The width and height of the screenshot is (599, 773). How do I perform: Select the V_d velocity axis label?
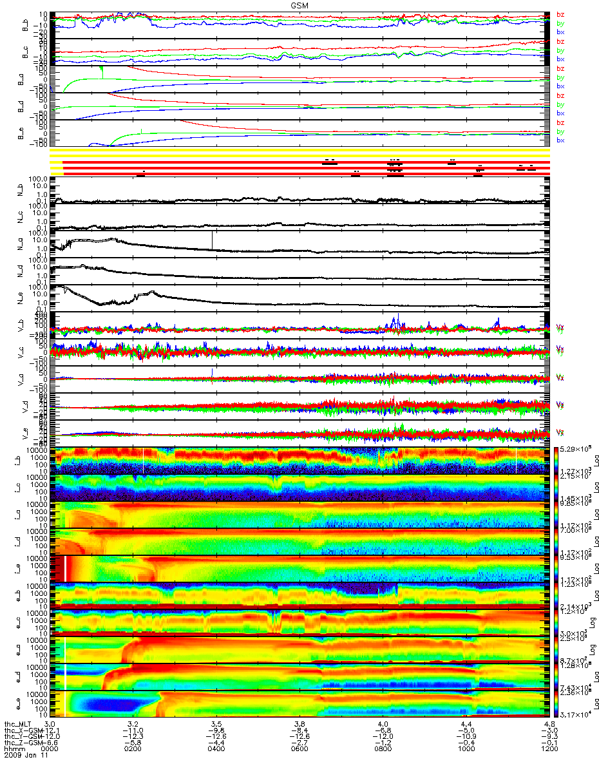26,407
